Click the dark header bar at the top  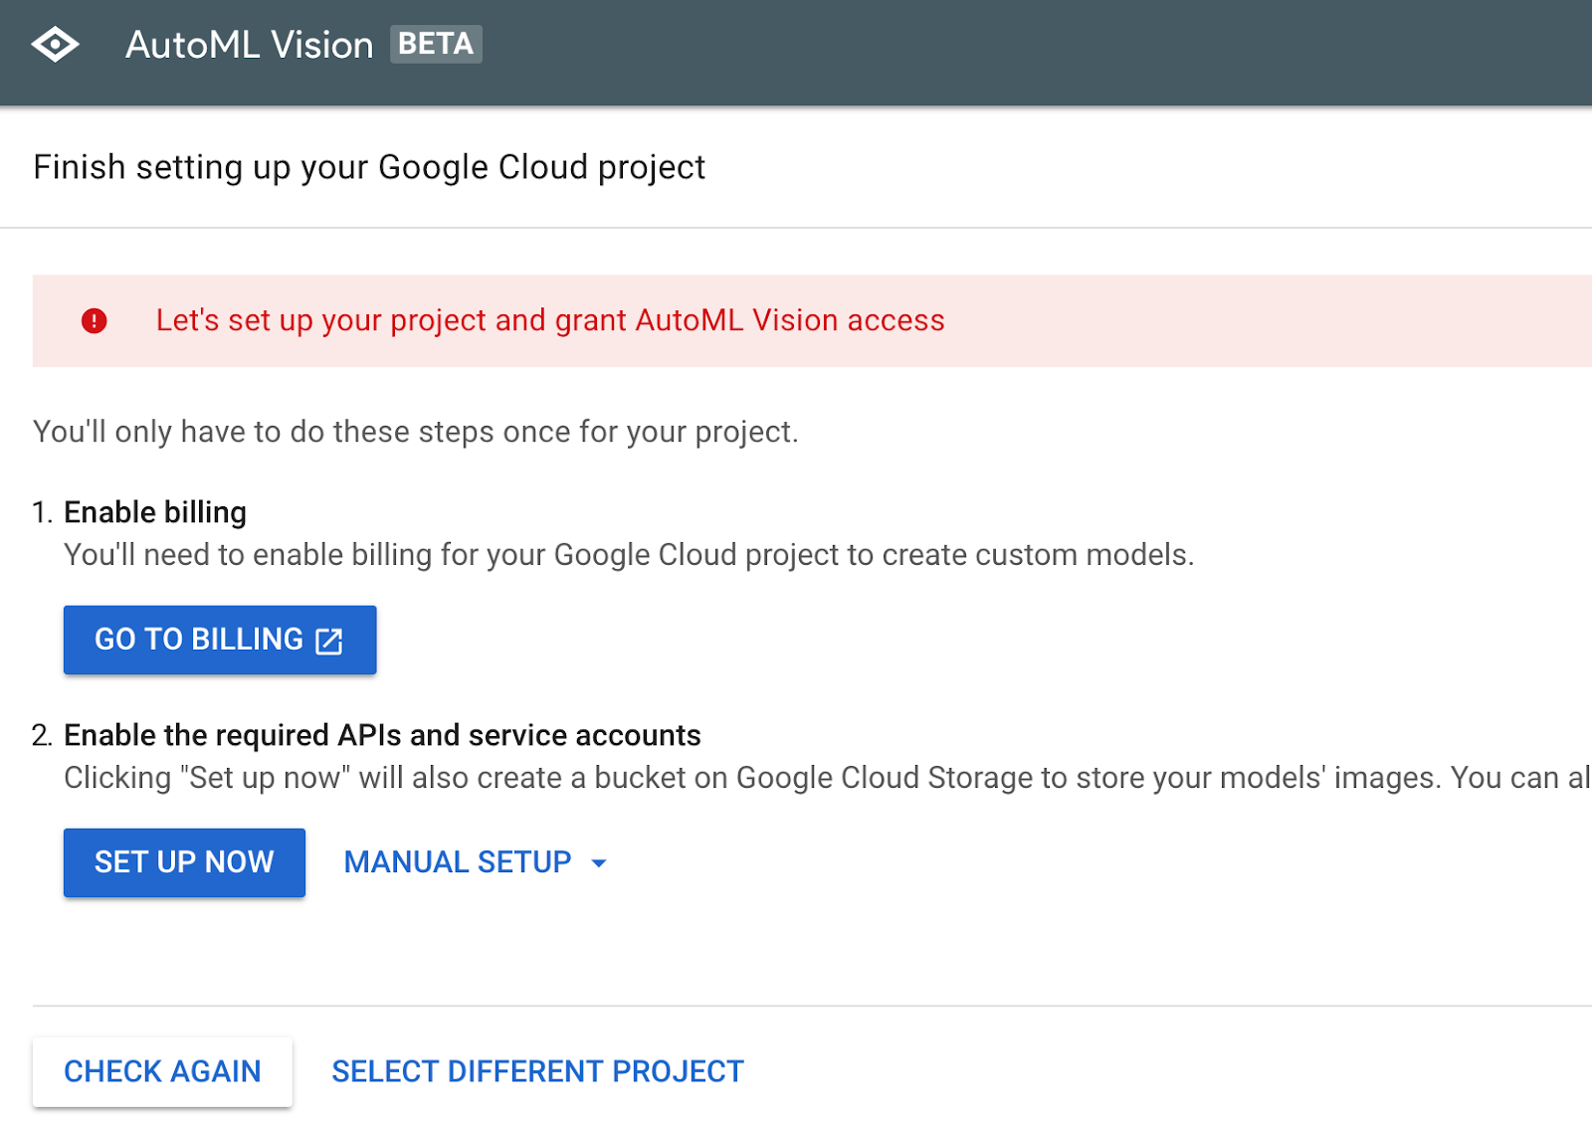tap(995, 50)
